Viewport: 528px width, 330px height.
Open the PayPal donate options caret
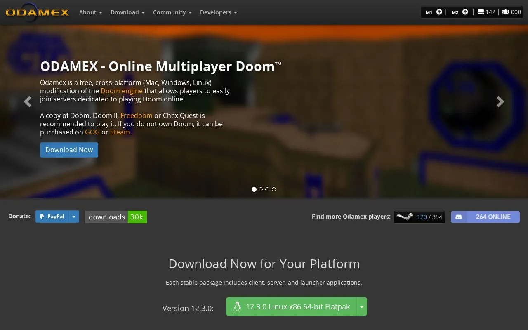coord(74,217)
